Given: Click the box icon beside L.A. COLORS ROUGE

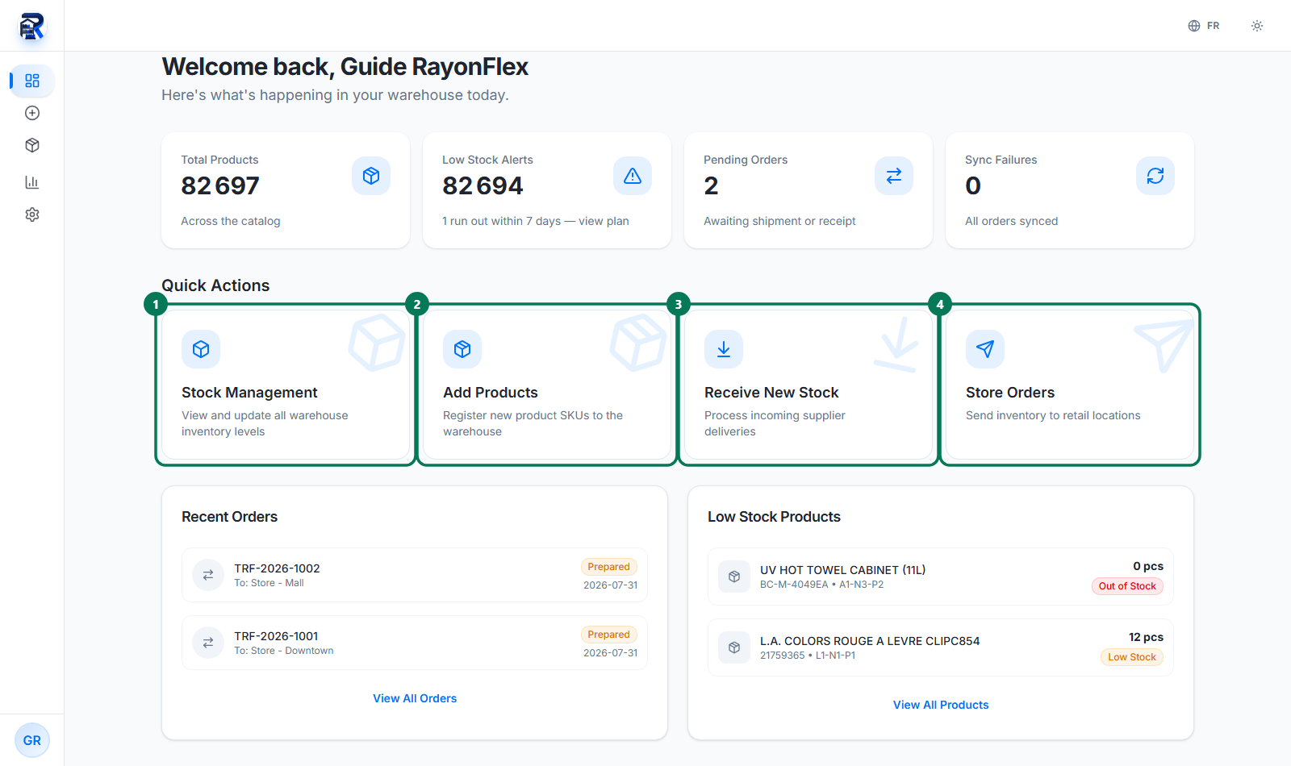Looking at the screenshot, I should pos(734,647).
